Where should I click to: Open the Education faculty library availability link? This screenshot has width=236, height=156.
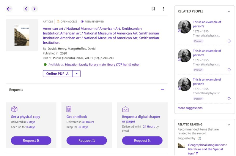pyautogui.click(x=102, y=65)
